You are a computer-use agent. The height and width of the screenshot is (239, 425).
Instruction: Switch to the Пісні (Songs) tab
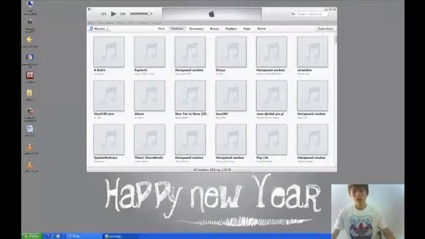pyautogui.click(x=161, y=29)
